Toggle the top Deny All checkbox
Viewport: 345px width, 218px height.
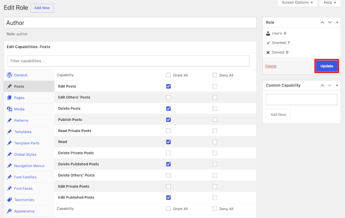pyautogui.click(x=215, y=75)
